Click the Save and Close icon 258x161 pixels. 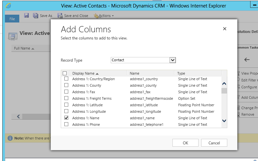[x=60, y=16]
